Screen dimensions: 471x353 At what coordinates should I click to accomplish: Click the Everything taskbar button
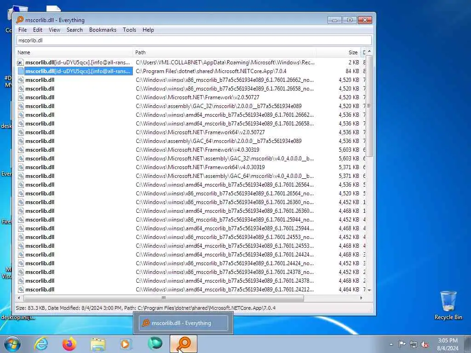[x=184, y=344]
